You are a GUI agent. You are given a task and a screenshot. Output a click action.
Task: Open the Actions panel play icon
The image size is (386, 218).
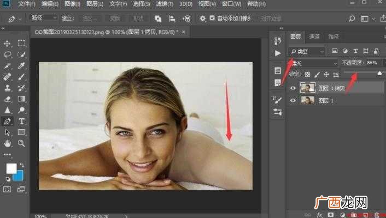pos(278,53)
